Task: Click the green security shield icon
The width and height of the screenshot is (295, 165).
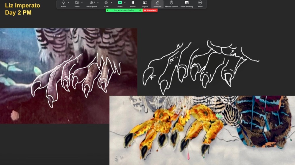Action: click(140, 10)
